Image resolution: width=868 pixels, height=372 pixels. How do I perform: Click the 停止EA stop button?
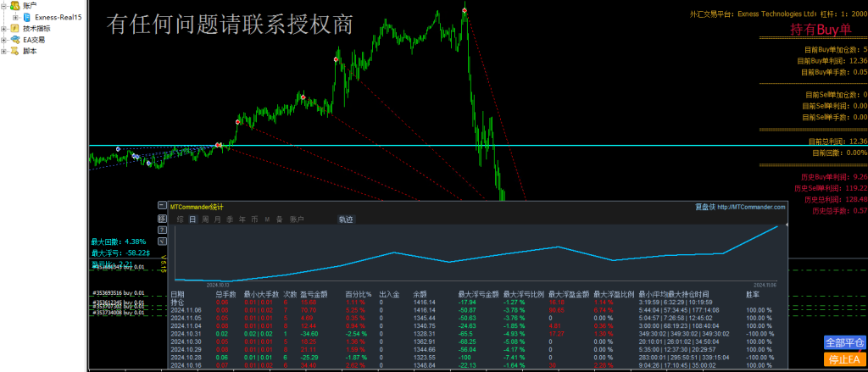[x=844, y=359]
